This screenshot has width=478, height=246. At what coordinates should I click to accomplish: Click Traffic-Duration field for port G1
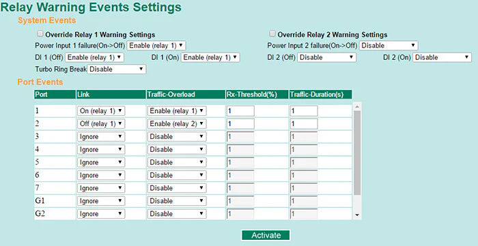(304, 201)
